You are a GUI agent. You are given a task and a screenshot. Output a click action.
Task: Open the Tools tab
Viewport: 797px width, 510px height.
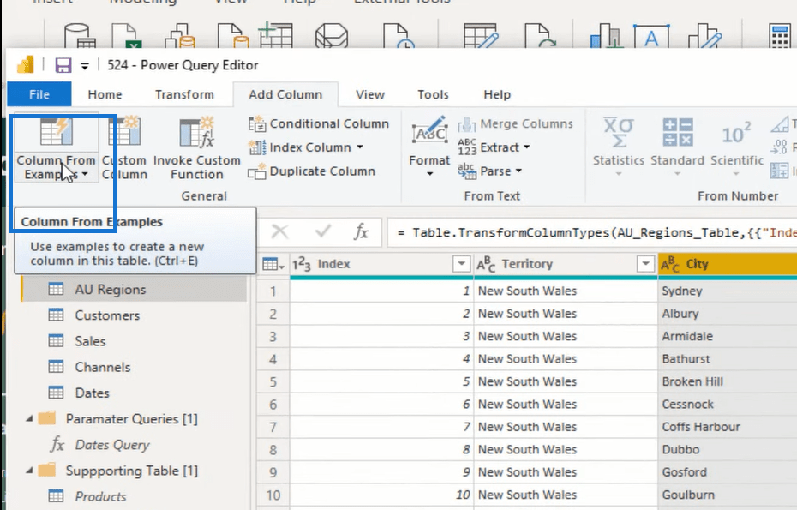433,94
